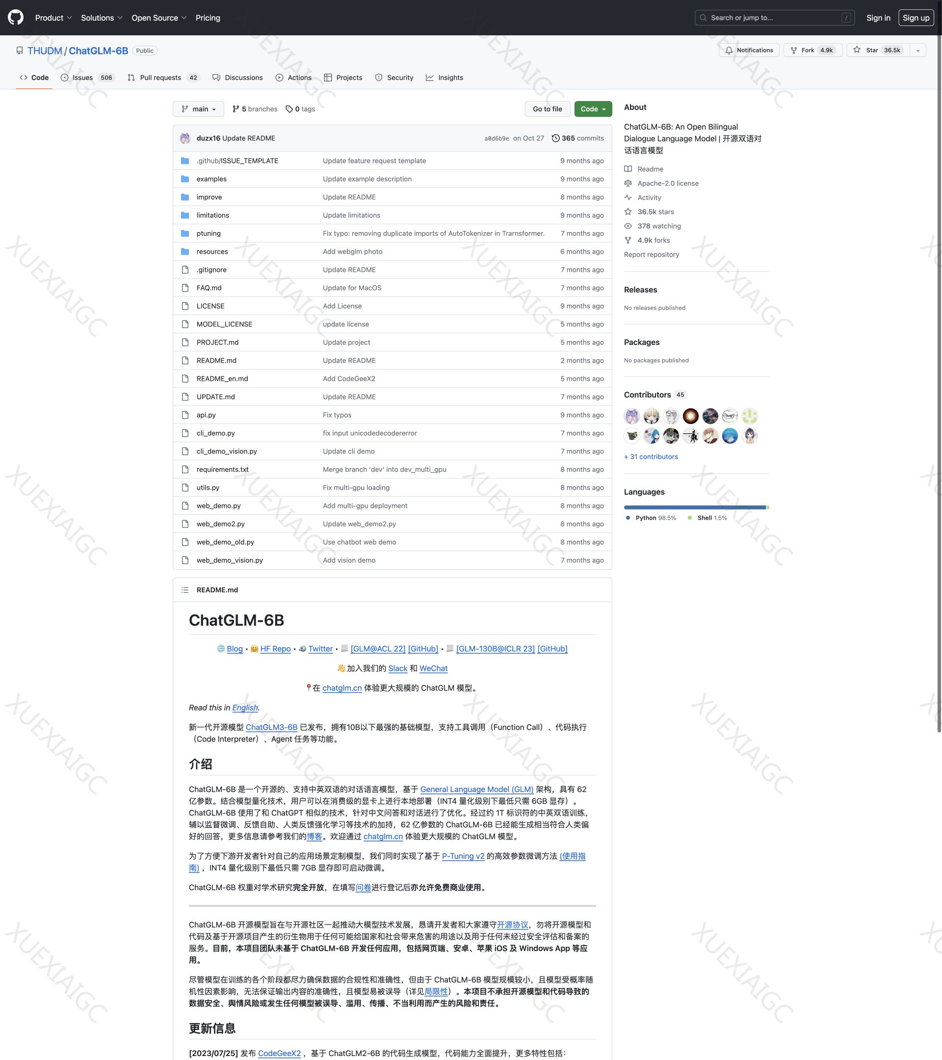Click the Search or jump to field
942x1060 pixels.
click(774, 18)
